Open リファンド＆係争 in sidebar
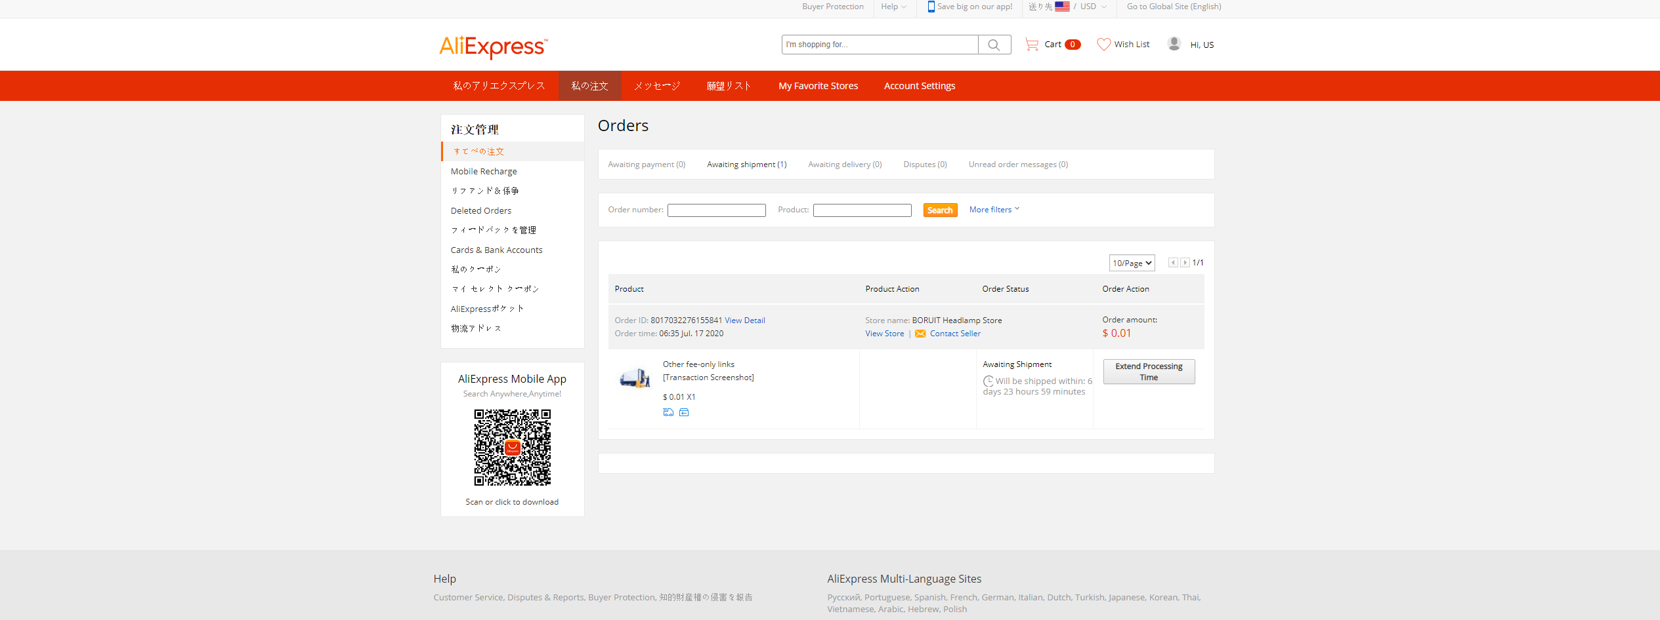The height and width of the screenshot is (620, 1660). (x=484, y=191)
